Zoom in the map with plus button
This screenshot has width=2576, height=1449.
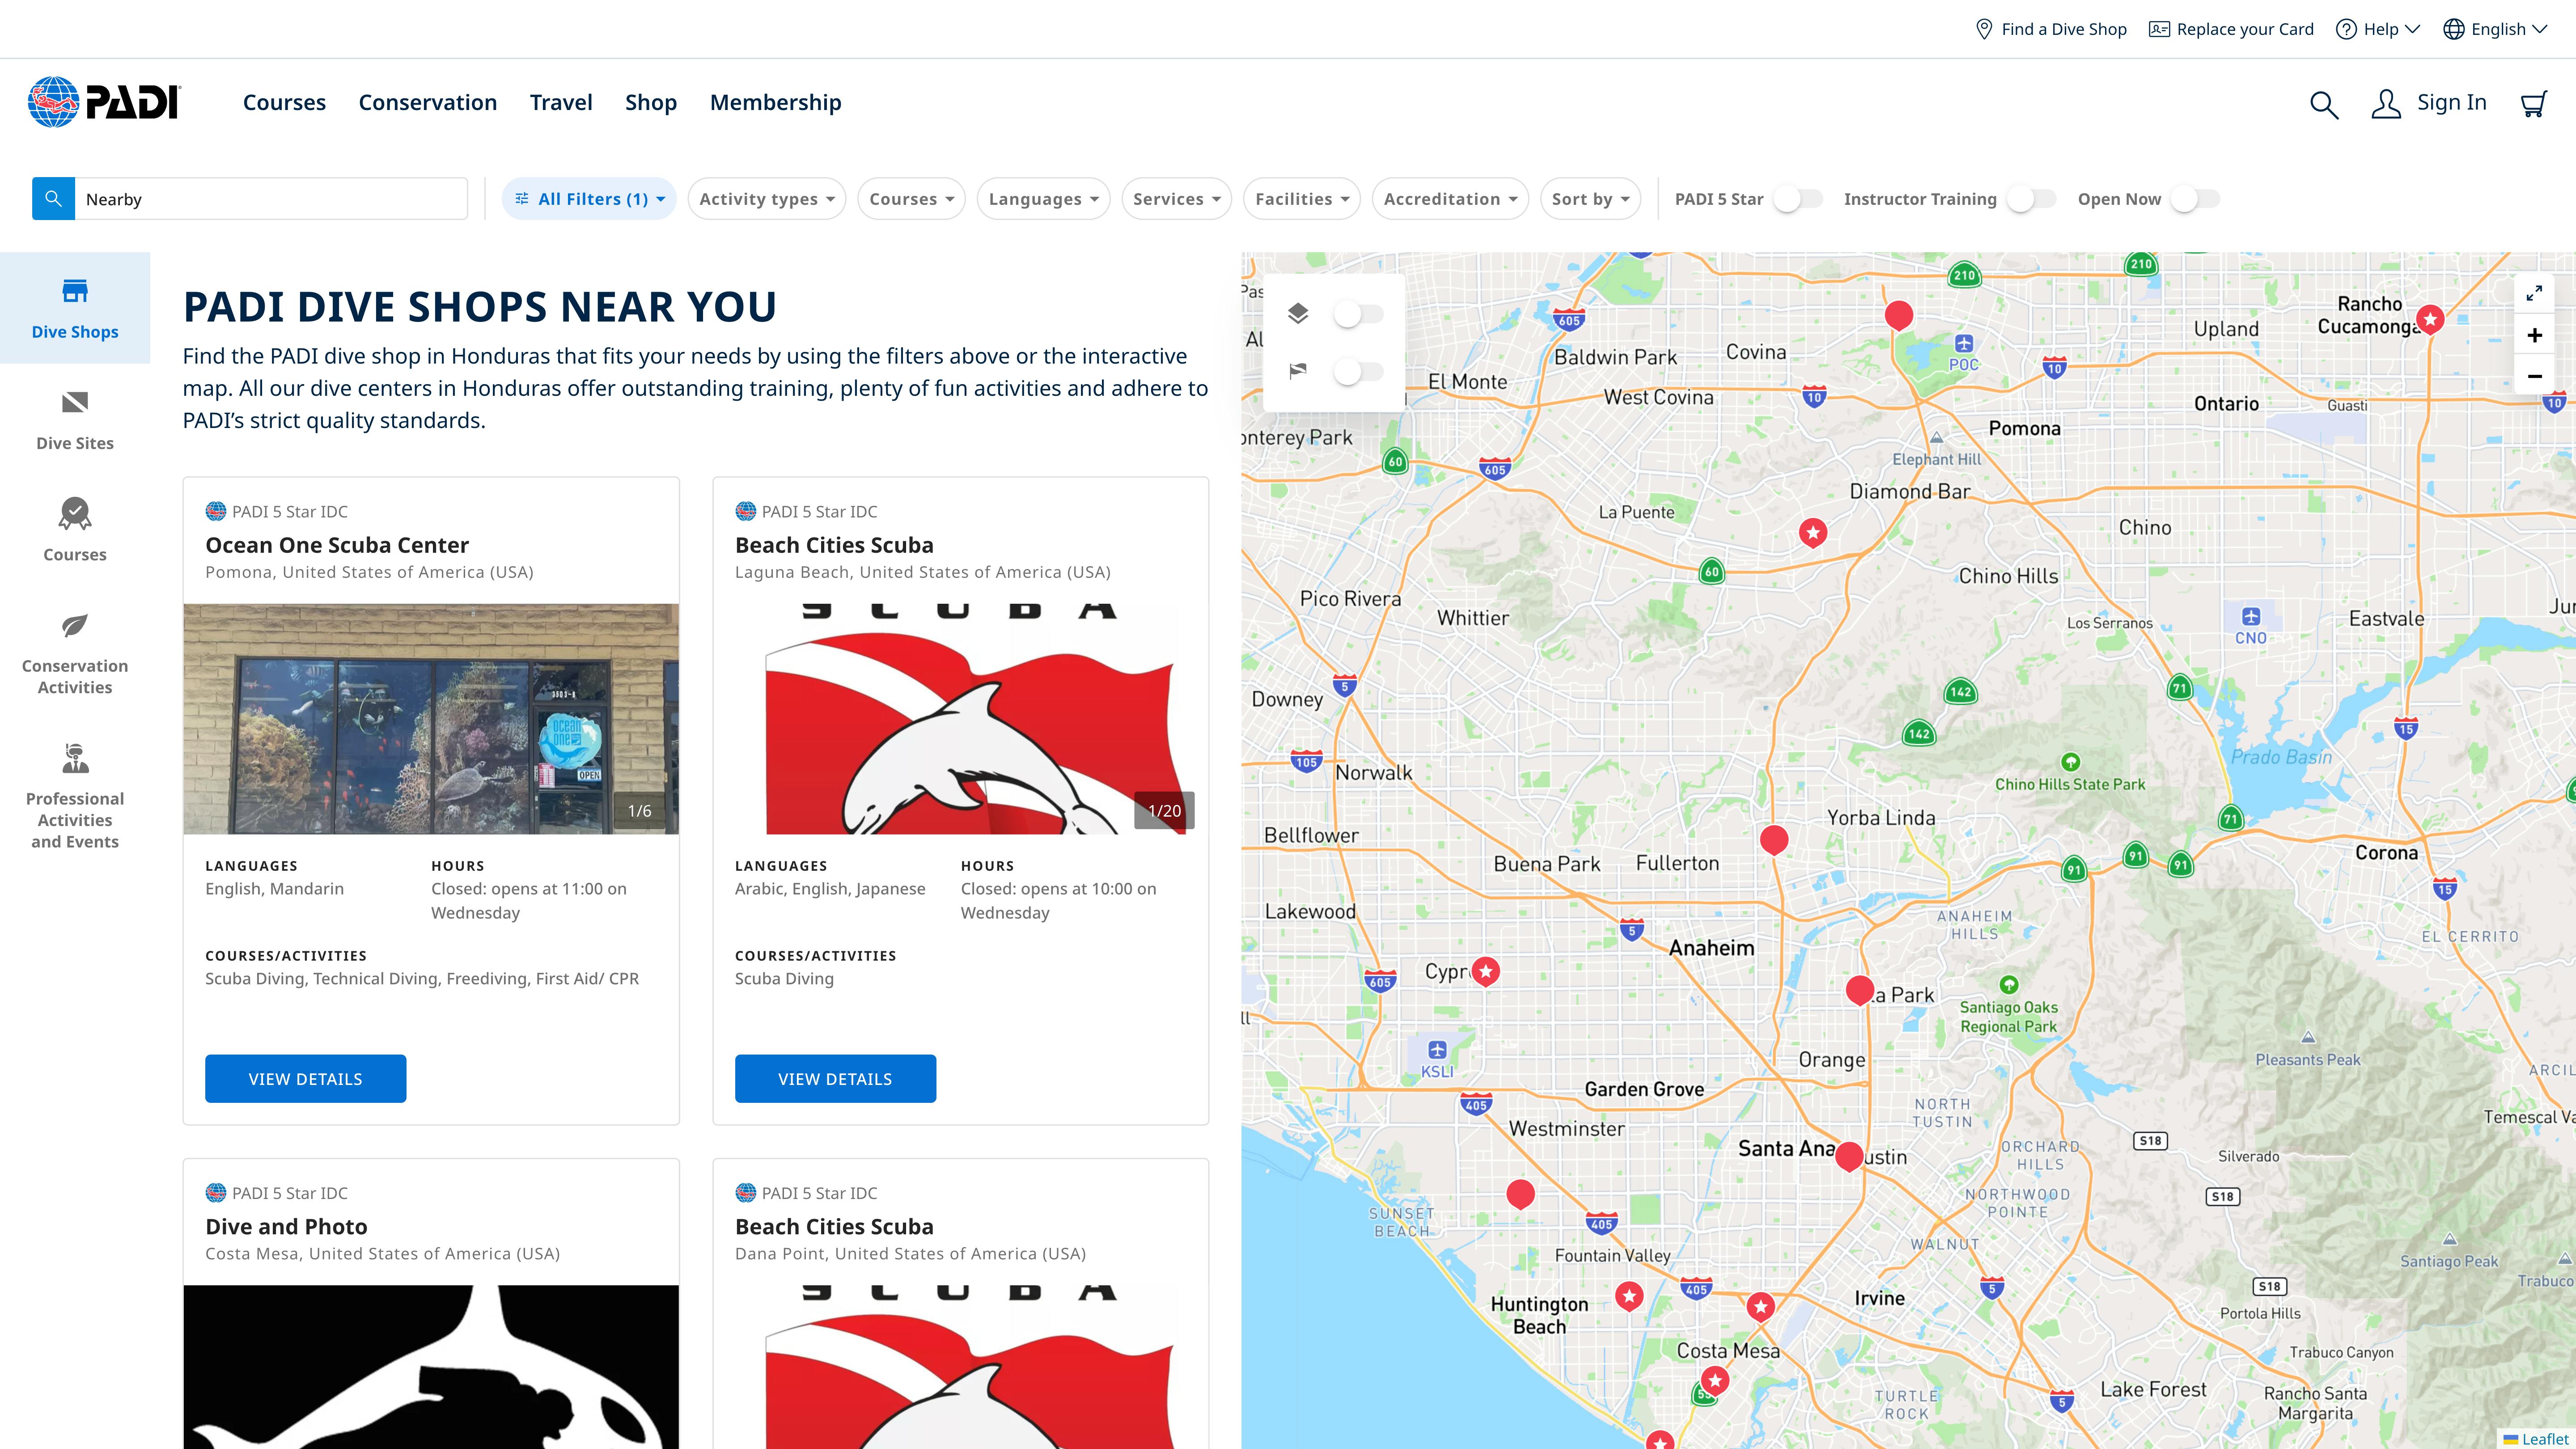[x=2534, y=335]
